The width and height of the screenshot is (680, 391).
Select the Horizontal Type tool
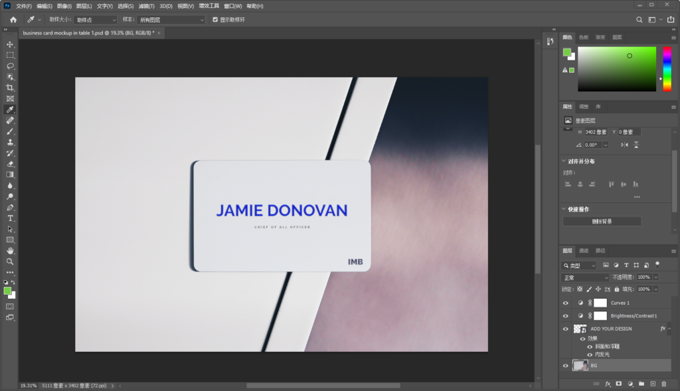[10, 218]
